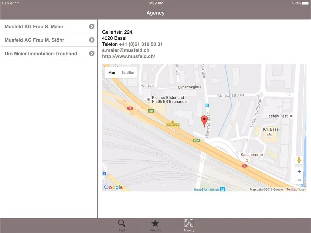Screen dimensions: 311x233
Task: Zoom in the map with plus button
Action: coord(299,171)
